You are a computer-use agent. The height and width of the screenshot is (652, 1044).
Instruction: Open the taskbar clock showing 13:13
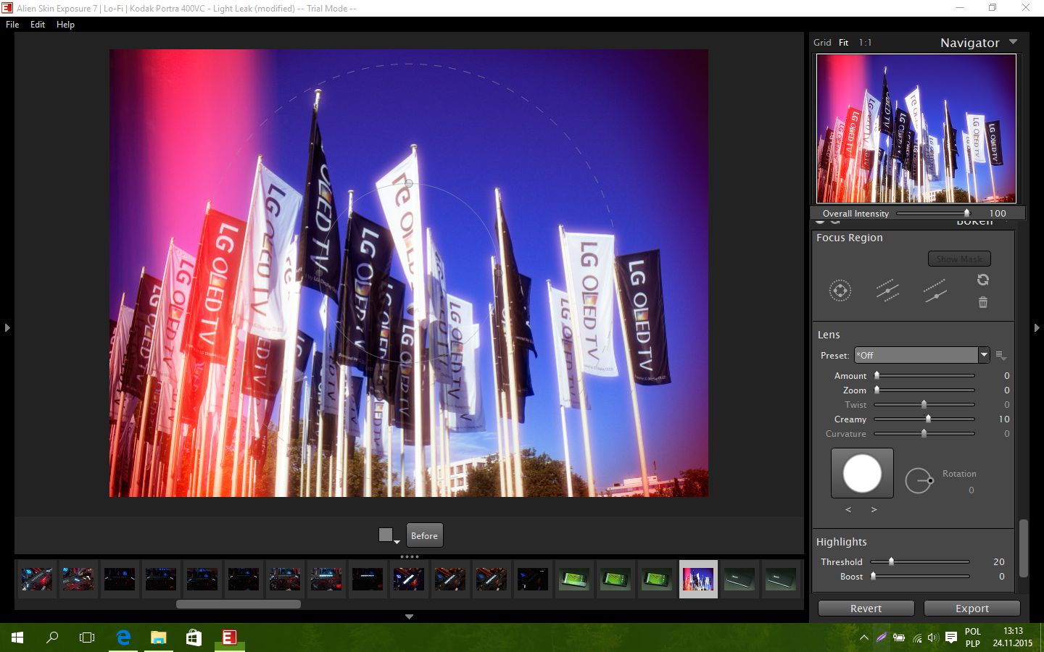[x=1012, y=637]
